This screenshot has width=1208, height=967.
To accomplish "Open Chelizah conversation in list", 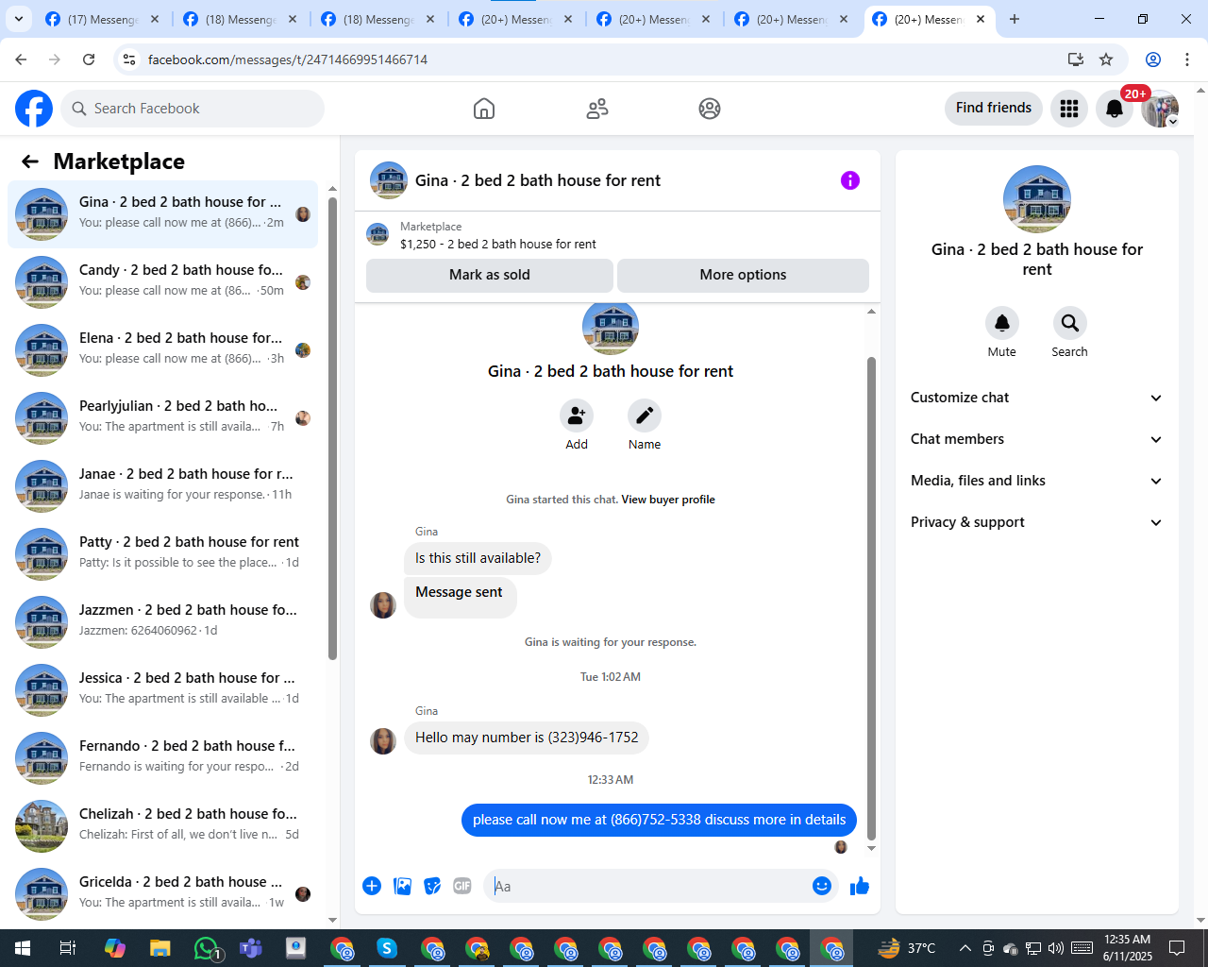I will pos(163,826).
